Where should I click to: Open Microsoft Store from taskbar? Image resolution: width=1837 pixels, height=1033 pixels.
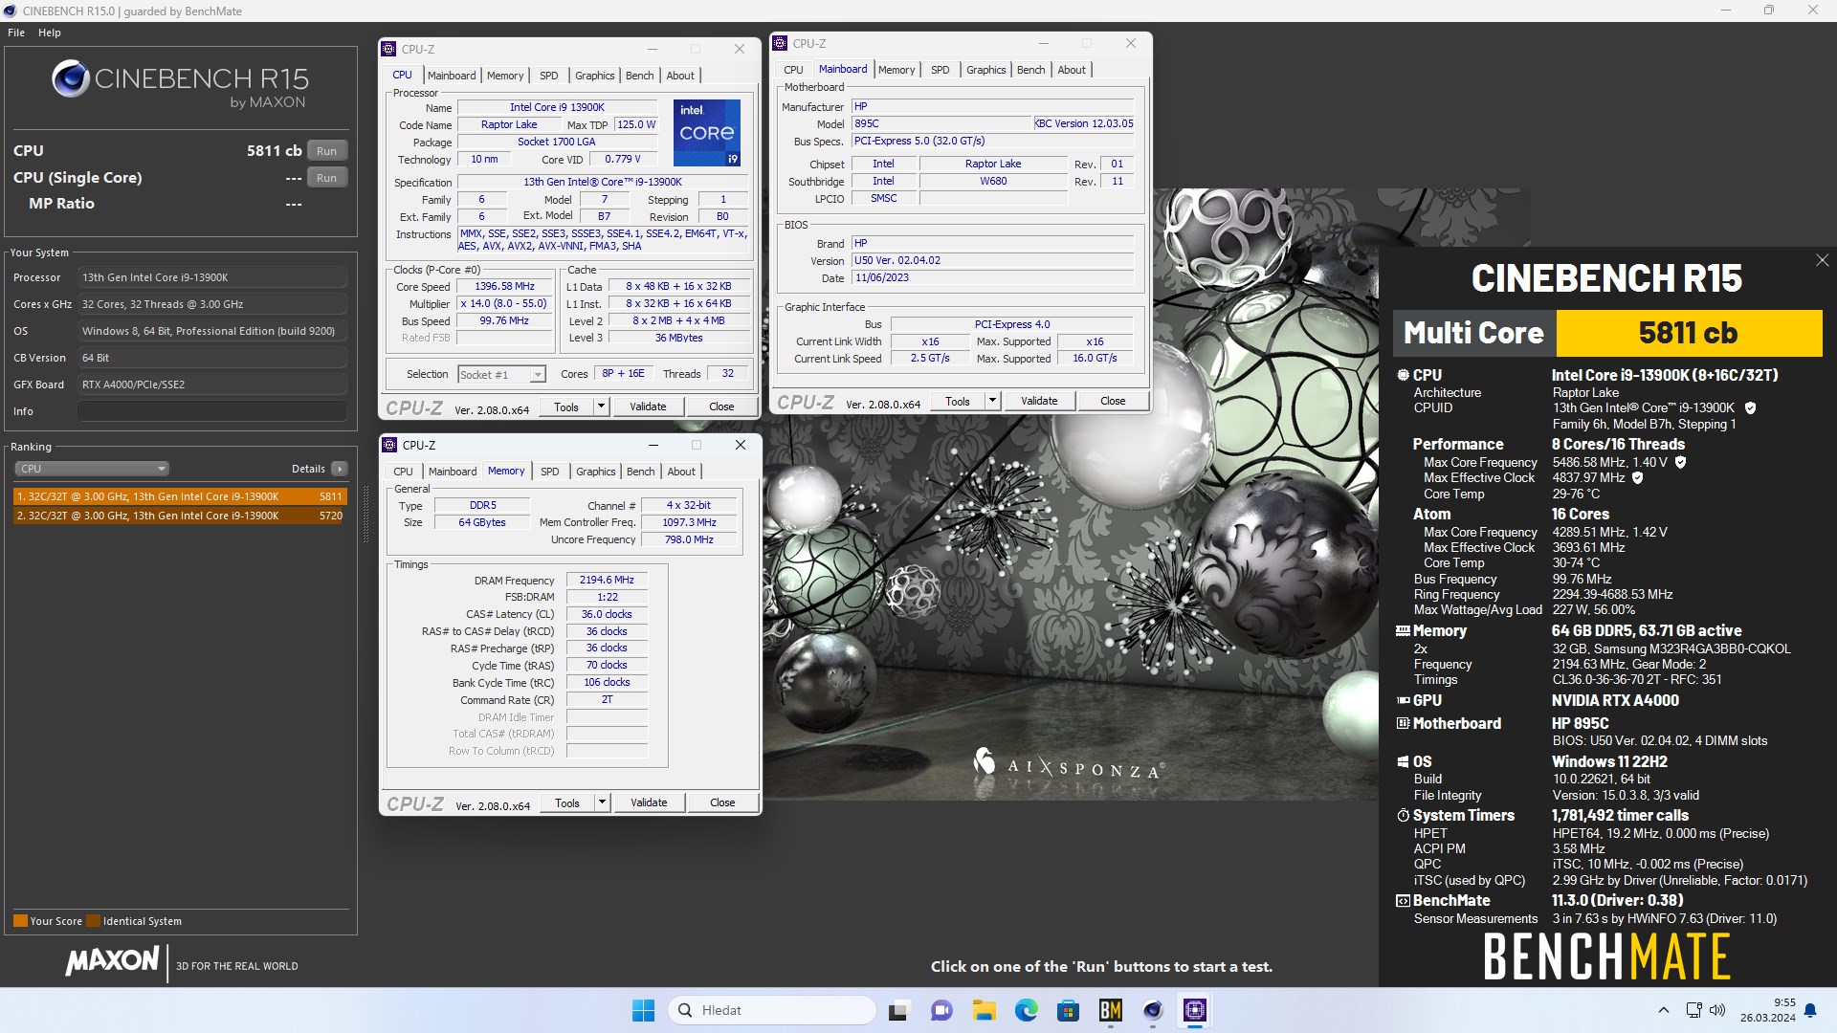click(1069, 1010)
